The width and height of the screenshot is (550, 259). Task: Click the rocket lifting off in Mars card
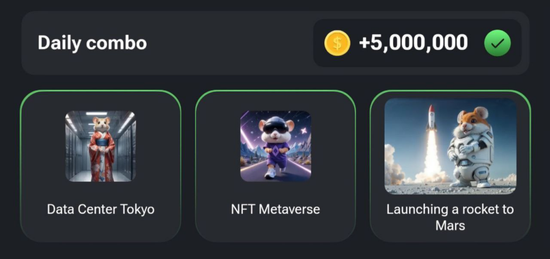pos(431,118)
